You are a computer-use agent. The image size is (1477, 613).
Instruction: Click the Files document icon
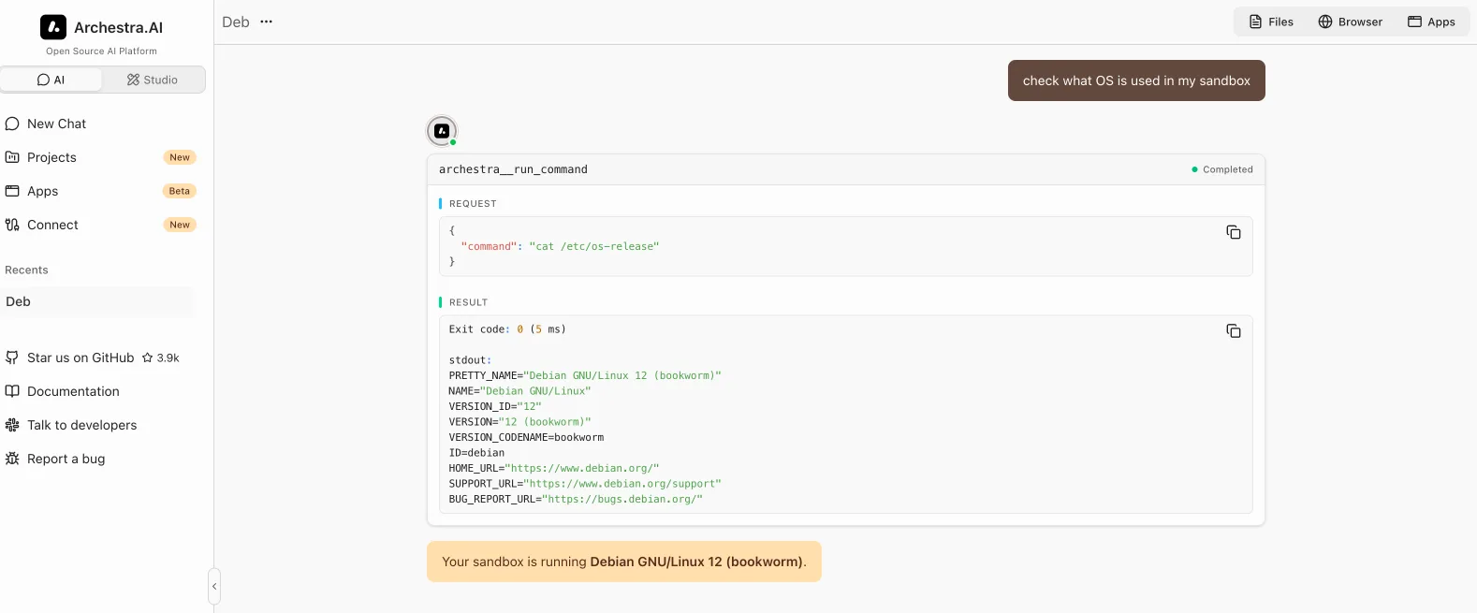click(1256, 22)
